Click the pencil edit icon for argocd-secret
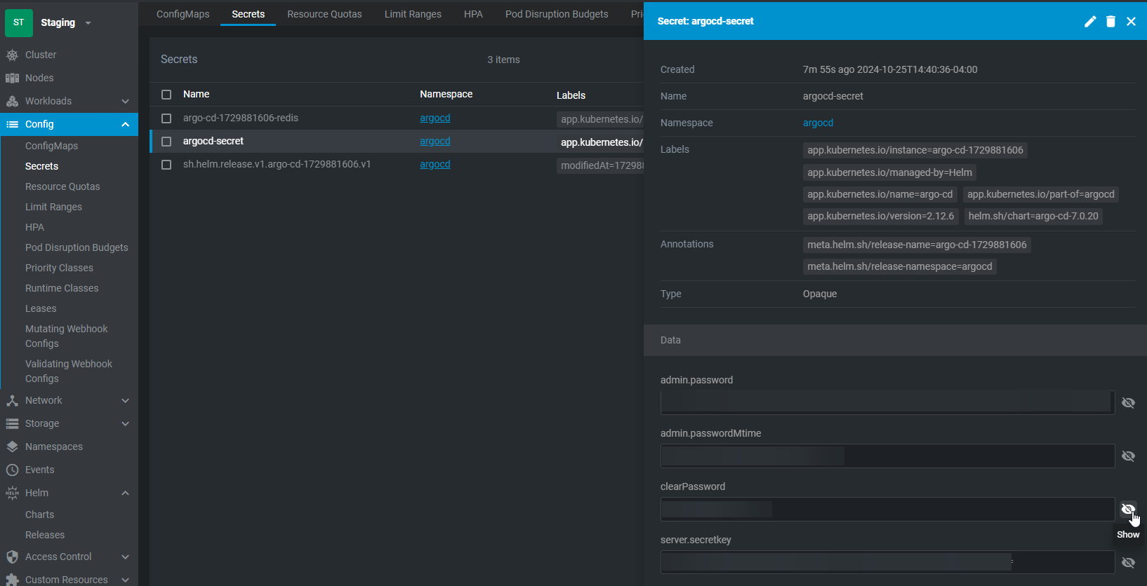This screenshot has height=586, width=1147. coord(1089,22)
